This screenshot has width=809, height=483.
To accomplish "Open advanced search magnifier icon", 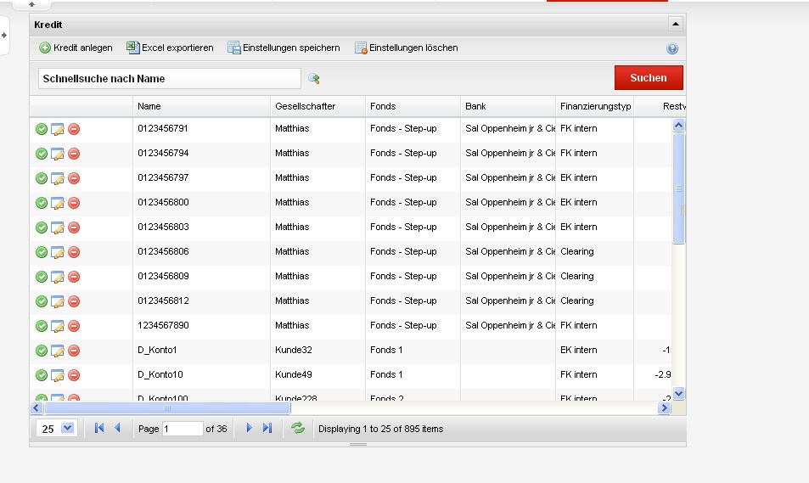I will 314,78.
